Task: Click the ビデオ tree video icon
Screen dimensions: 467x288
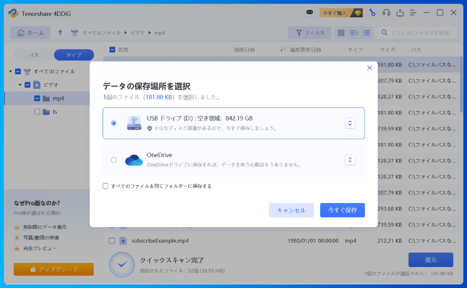Action: tap(36, 85)
